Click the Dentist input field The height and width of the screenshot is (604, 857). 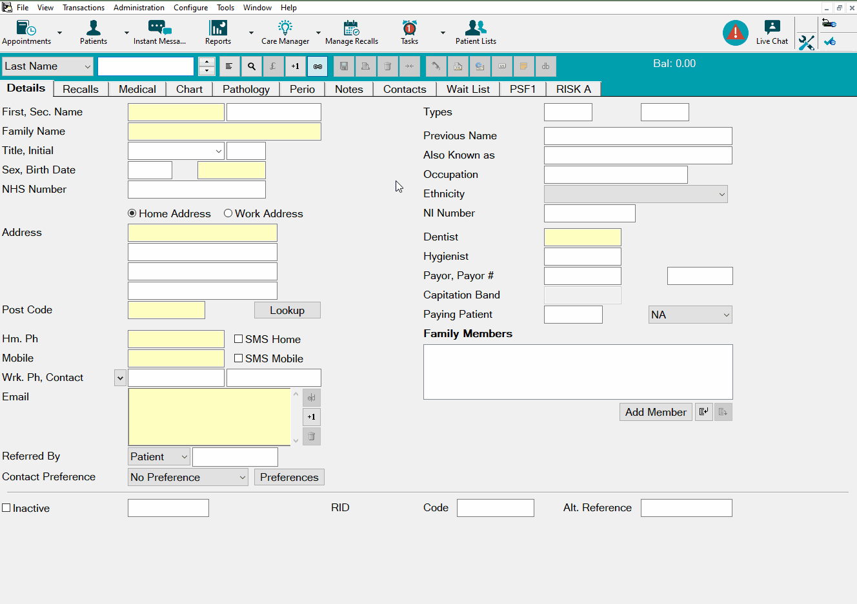click(x=583, y=237)
